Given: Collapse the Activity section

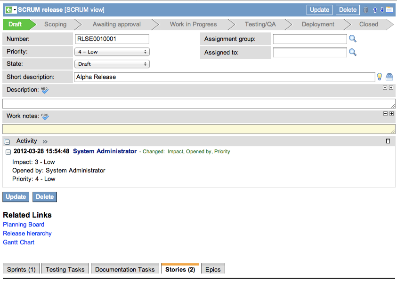Looking at the screenshot, I should click(x=7, y=141).
